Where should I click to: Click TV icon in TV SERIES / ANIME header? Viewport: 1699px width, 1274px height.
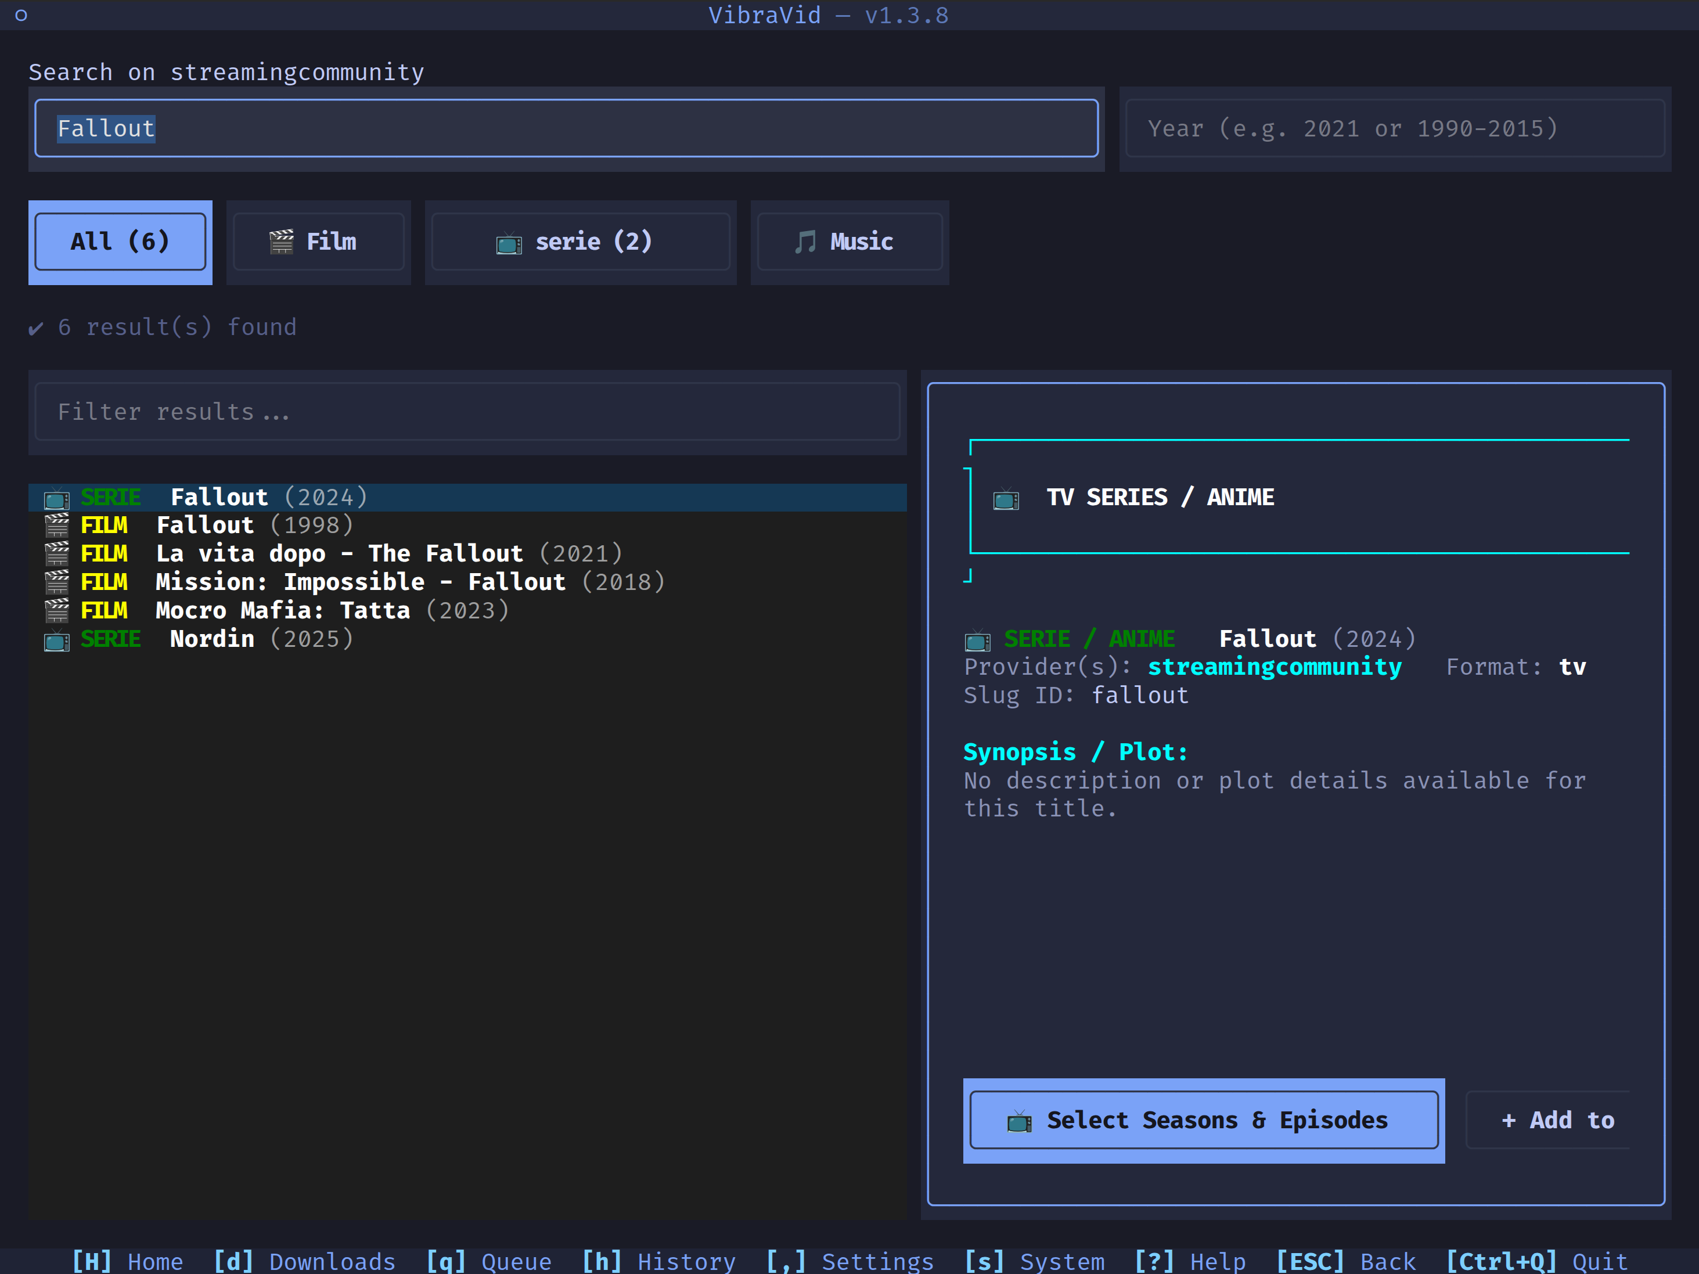tap(1006, 499)
